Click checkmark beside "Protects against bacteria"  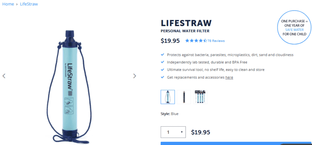click(x=163, y=55)
